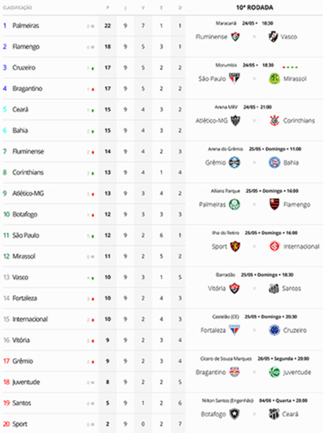Click the Internacional red crest
The image size is (323, 433).
point(274,247)
